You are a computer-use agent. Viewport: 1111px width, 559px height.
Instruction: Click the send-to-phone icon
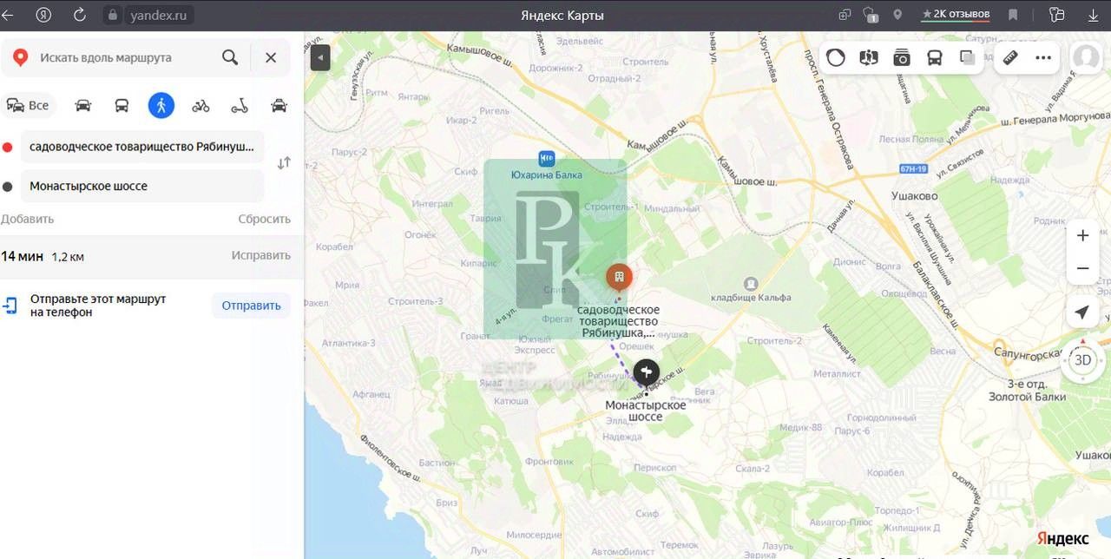click(x=10, y=306)
